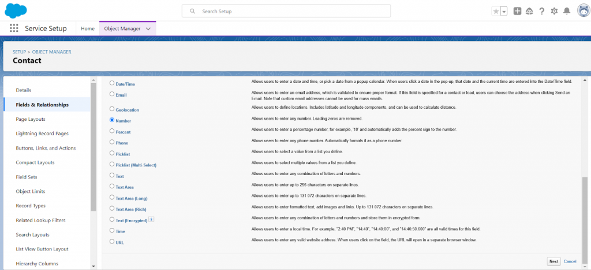
Task: Open the App Launcher grid icon
Action: pos(14,28)
